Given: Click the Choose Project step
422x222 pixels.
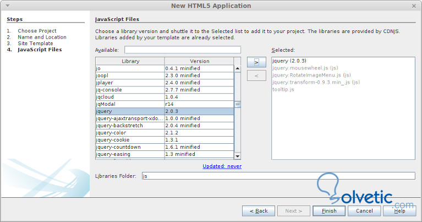Looking at the screenshot, I should [x=37, y=31].
